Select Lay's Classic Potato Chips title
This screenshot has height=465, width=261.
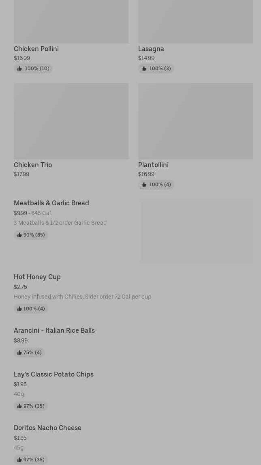[x=53, y=374]
